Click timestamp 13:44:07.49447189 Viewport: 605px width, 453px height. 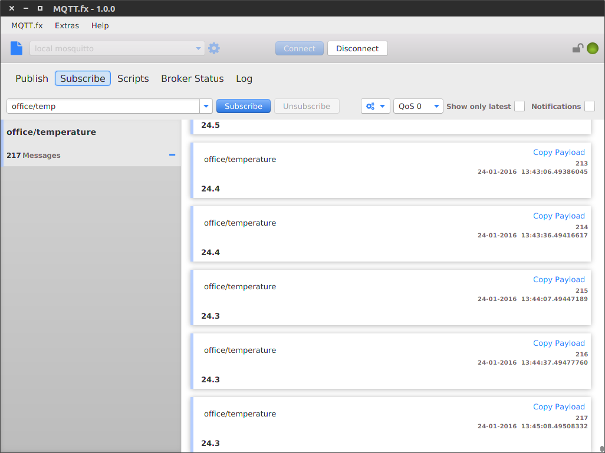coord(554,299)
